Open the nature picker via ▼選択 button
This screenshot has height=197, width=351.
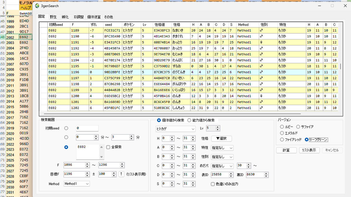(221, 138)
